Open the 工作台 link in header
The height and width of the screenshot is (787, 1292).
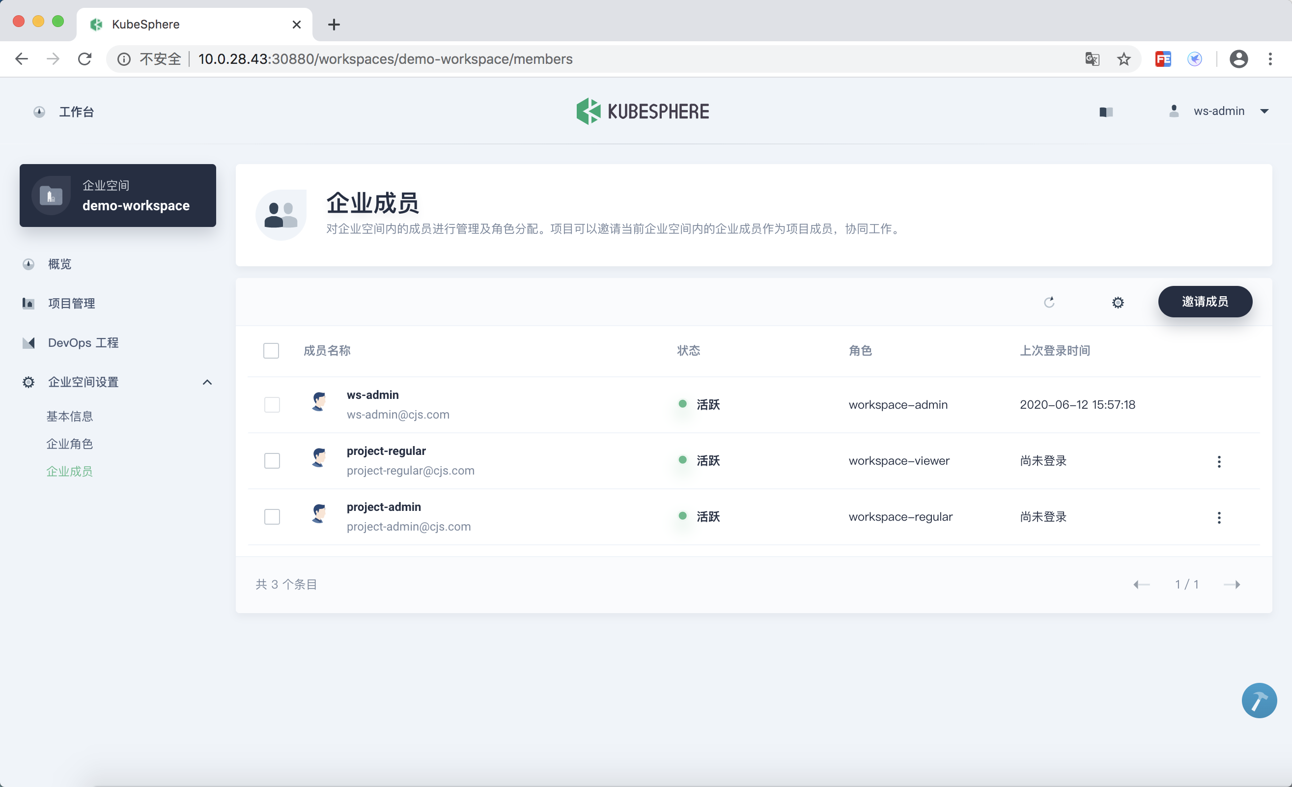(76, 112)
